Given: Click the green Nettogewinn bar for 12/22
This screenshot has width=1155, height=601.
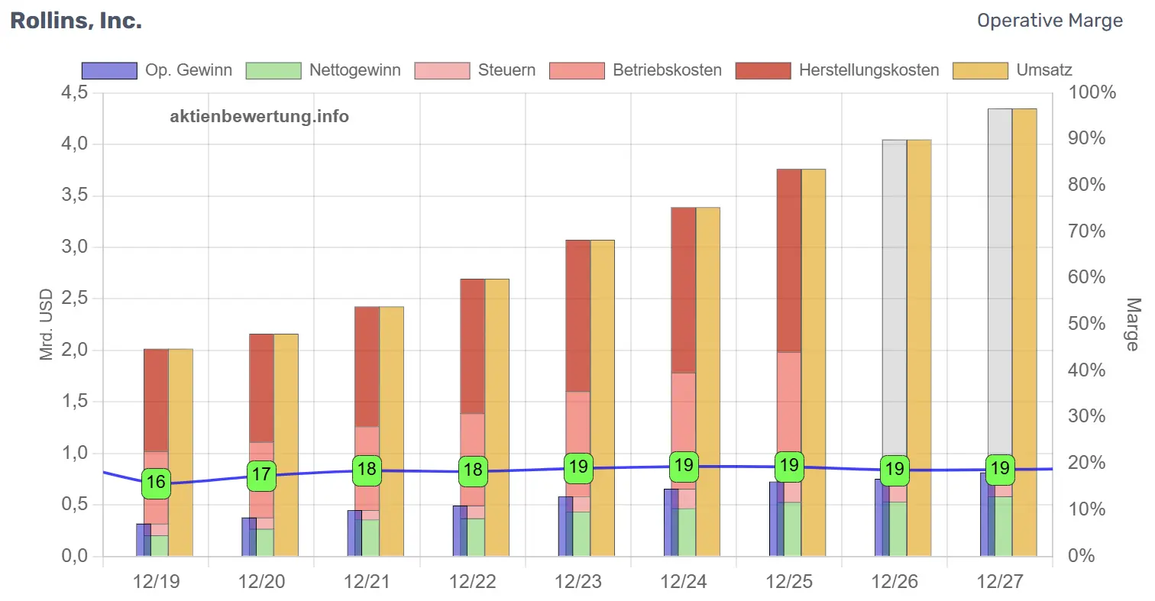Looking at the screenshot, I should [473, 538].
